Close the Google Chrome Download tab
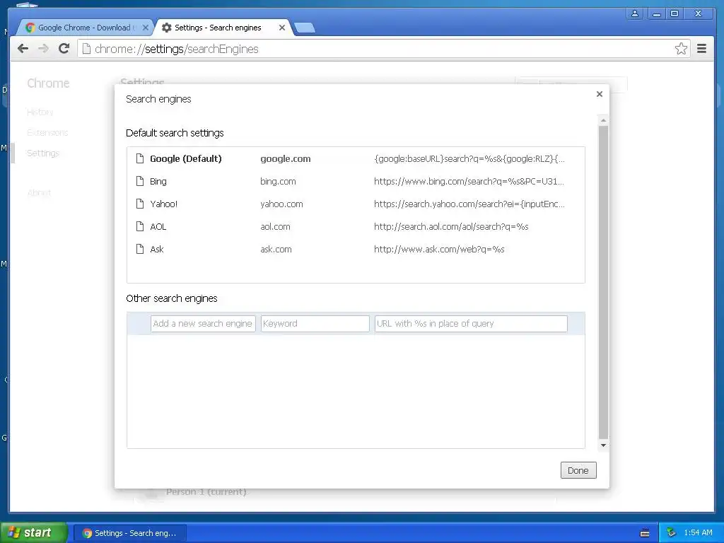This screenshot has height=543, width=724. click(146, 28)
